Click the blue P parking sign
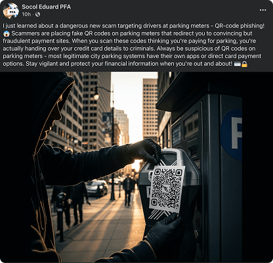Viewport: 273px width, 263px height. click(x=232, y=134)
